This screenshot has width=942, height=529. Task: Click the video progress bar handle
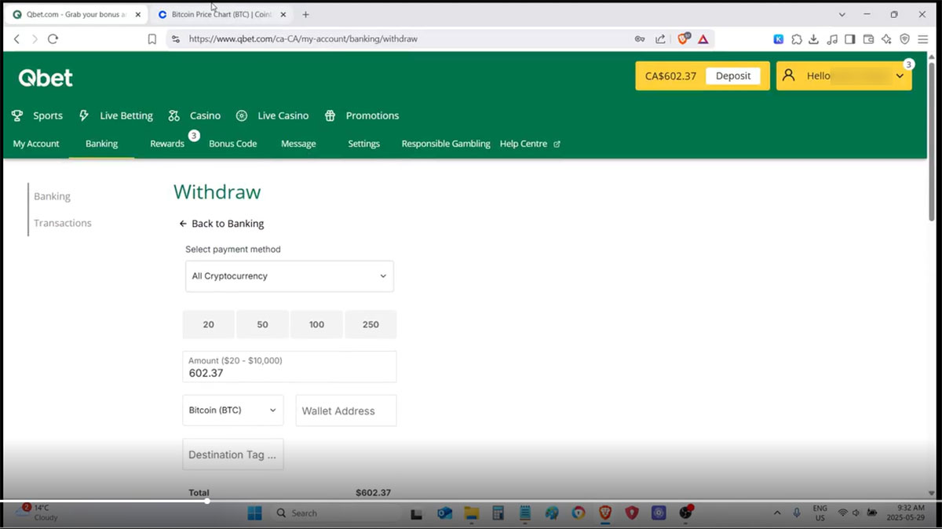pyautogui.click(x=207, y=501)
